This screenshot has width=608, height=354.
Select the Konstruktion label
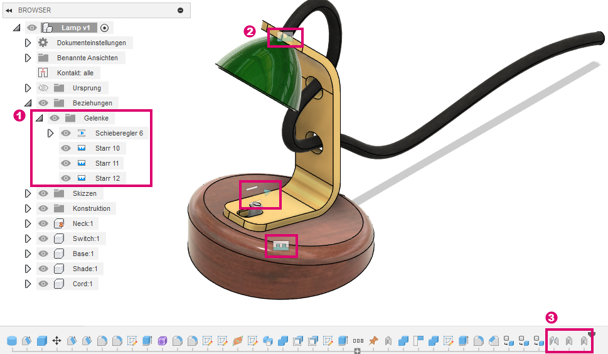point(92,208)
